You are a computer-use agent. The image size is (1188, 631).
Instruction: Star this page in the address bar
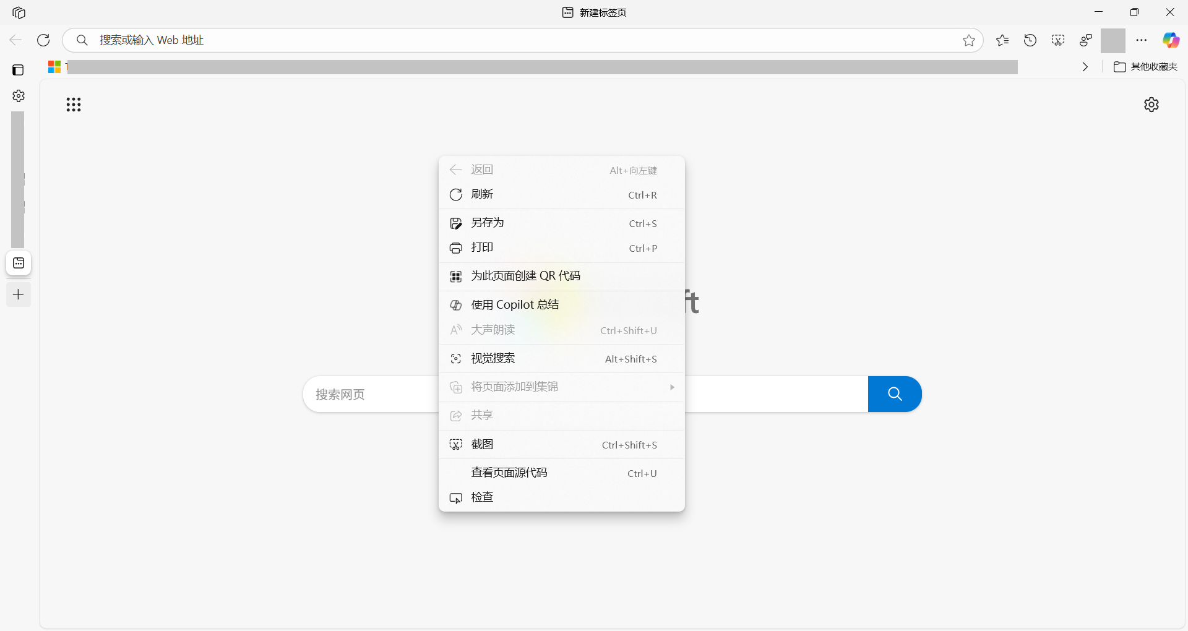point(969,40)
